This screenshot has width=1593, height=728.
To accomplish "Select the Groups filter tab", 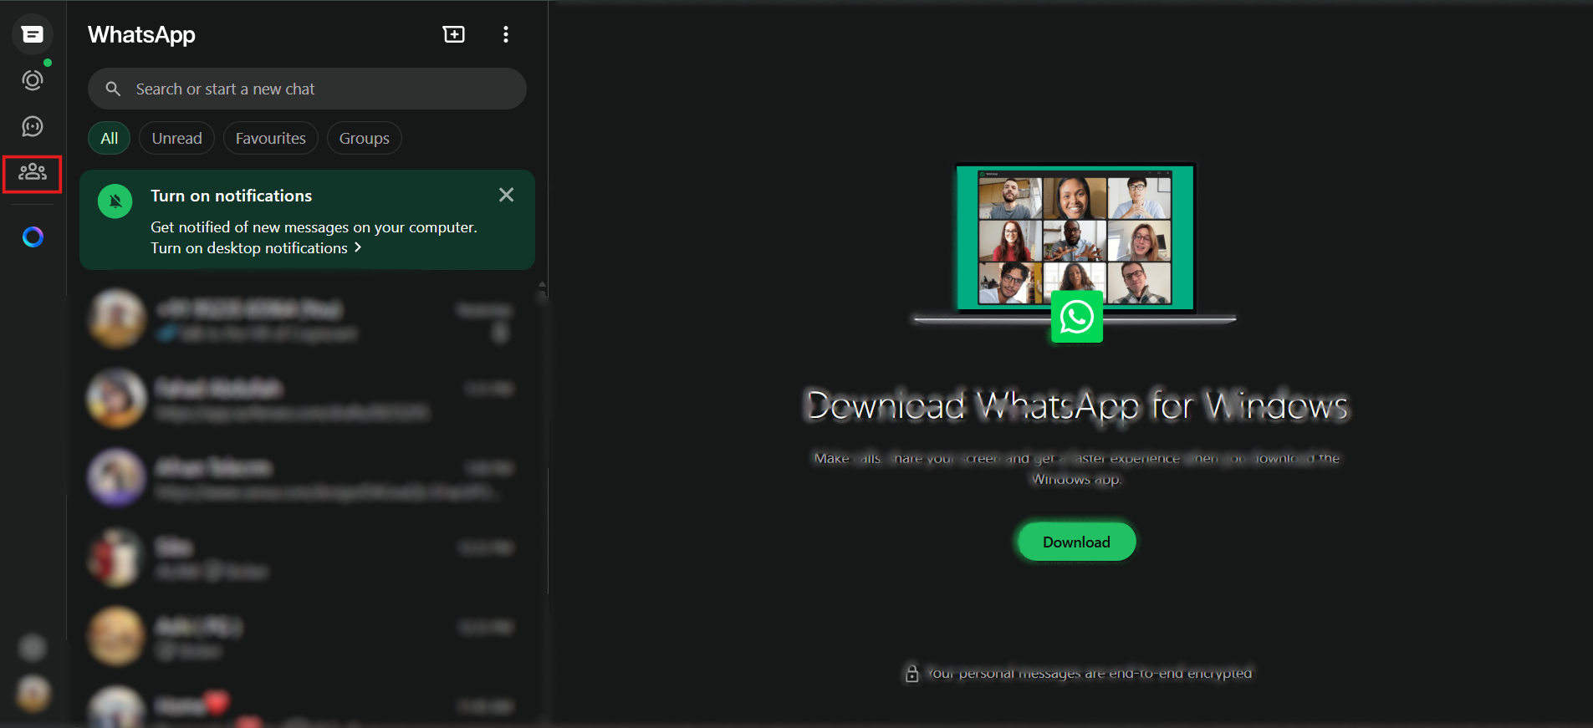I will click(x=364, y=138).
